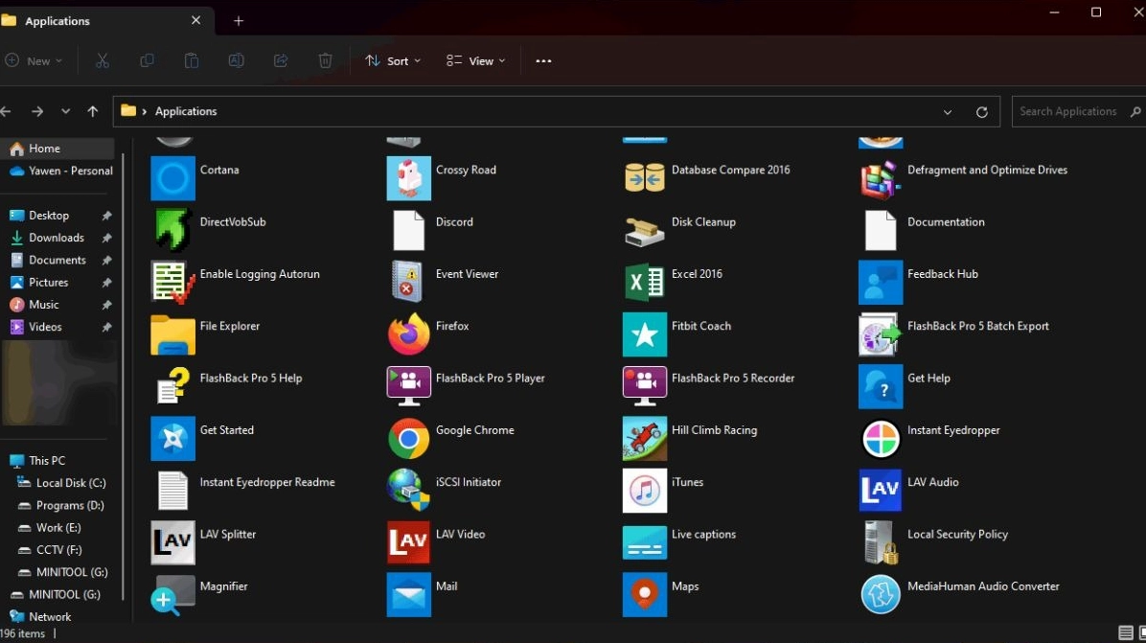The width and height of the screenshot is (1146, 643).
Task: Open the Excel 2016 icon
Action: 645,283
